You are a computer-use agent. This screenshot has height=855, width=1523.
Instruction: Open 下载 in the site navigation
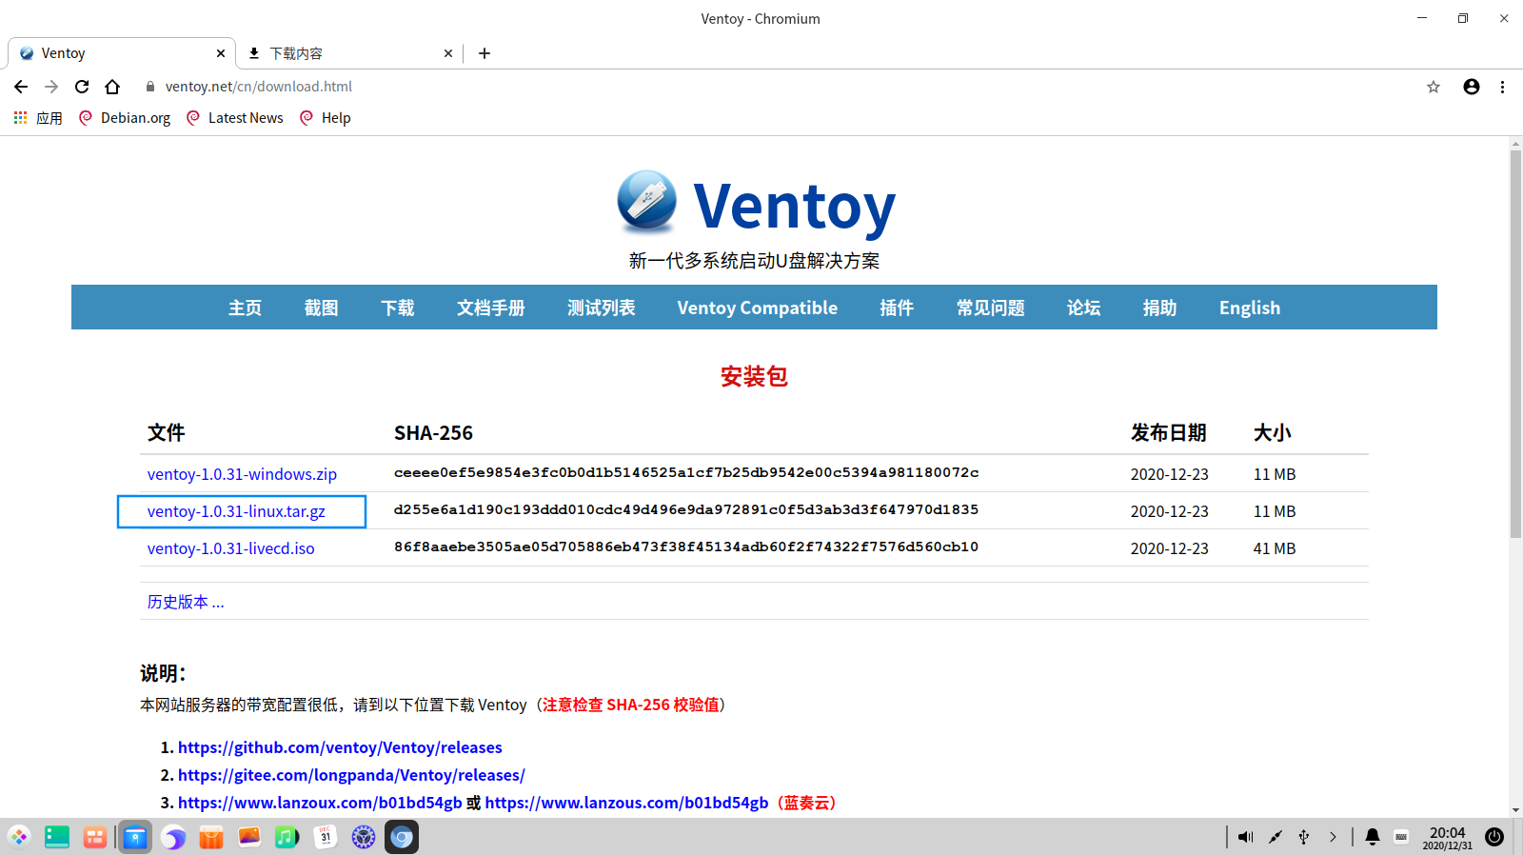[x=397, y=308]
